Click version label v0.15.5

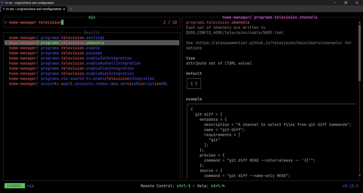pos(351,186)
